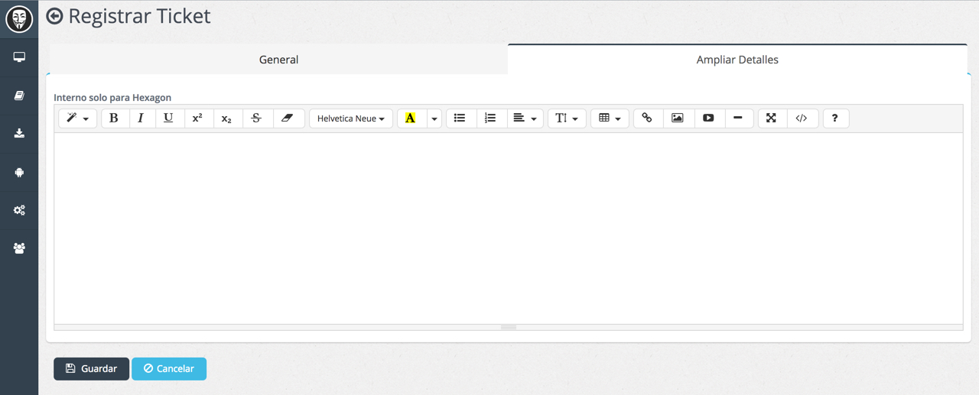Screen dimensions: 979x395
Task: Click the back arrow beside Registrar Ticket
Action: [x=54, y=16]
